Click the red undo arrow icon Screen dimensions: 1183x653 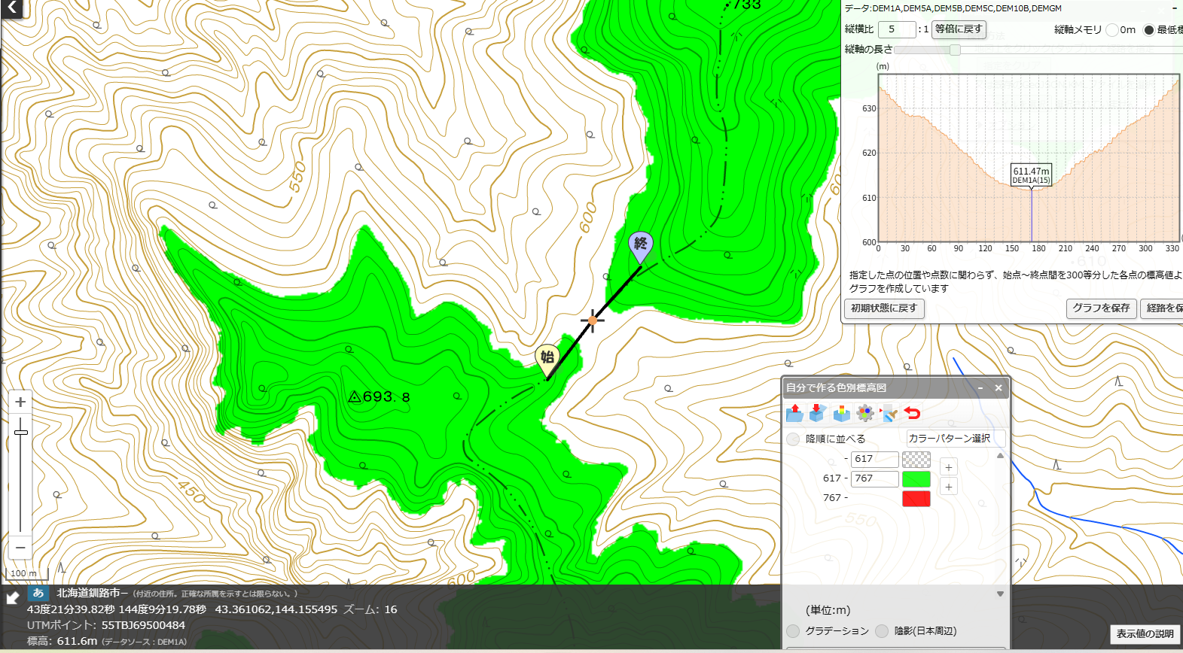[x=912, y=413]
